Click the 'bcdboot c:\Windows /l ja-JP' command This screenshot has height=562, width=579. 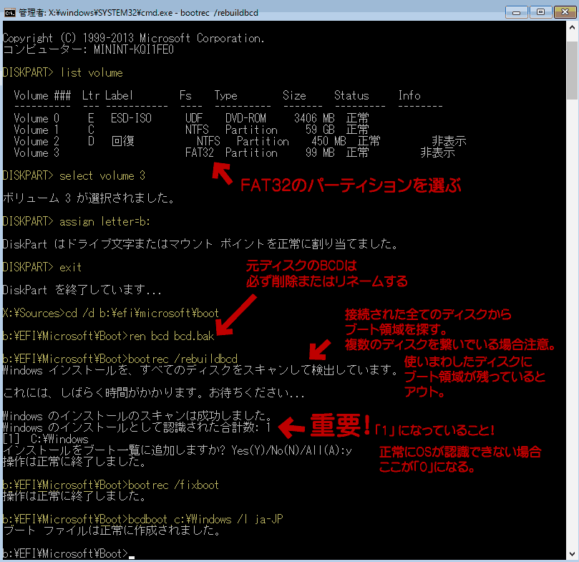click(x=205, y=520)
